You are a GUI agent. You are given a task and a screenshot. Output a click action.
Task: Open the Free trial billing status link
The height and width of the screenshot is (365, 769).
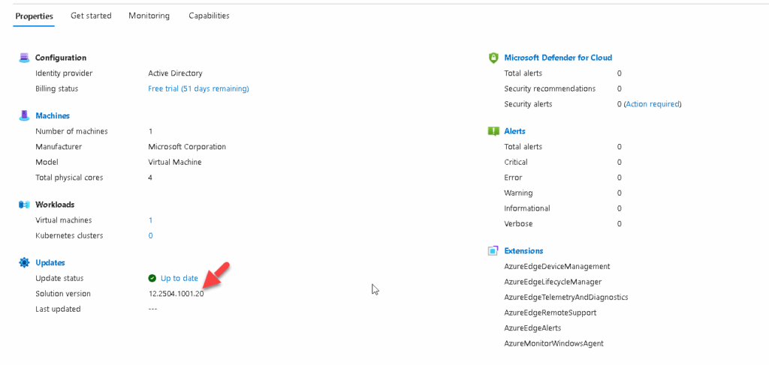tap(198, 88)
